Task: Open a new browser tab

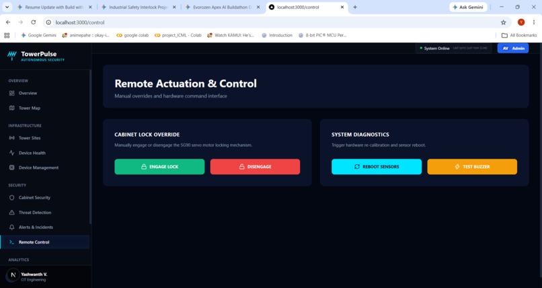Action: (355, 7)
